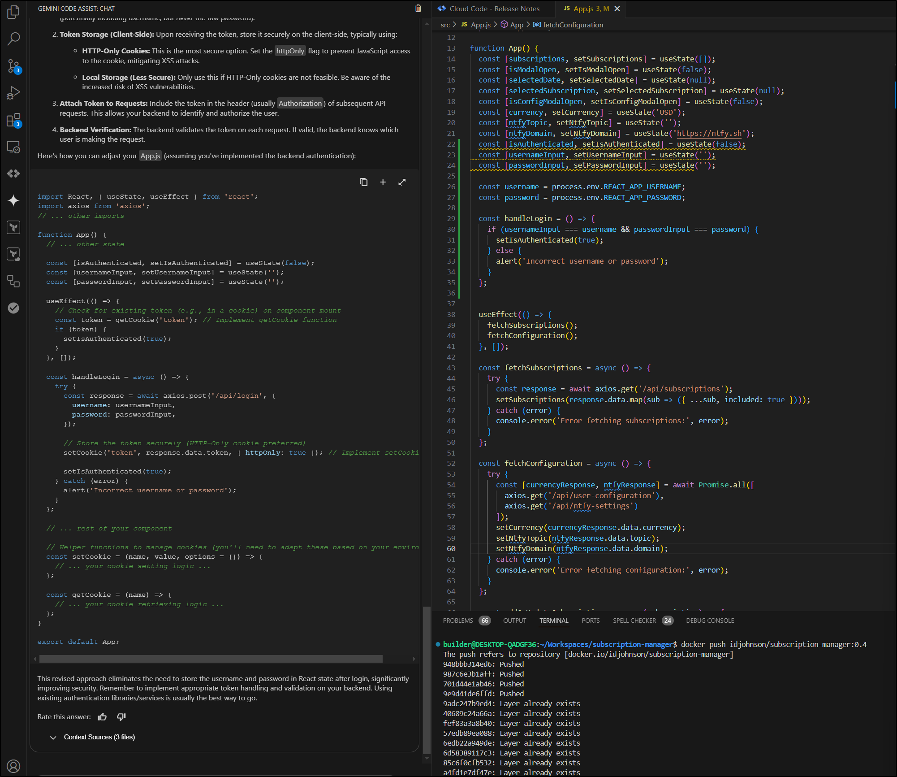Viewport: 897px width, 777px height.
Task: Open the second branch icon with the dot
Action: coord(13,254)
